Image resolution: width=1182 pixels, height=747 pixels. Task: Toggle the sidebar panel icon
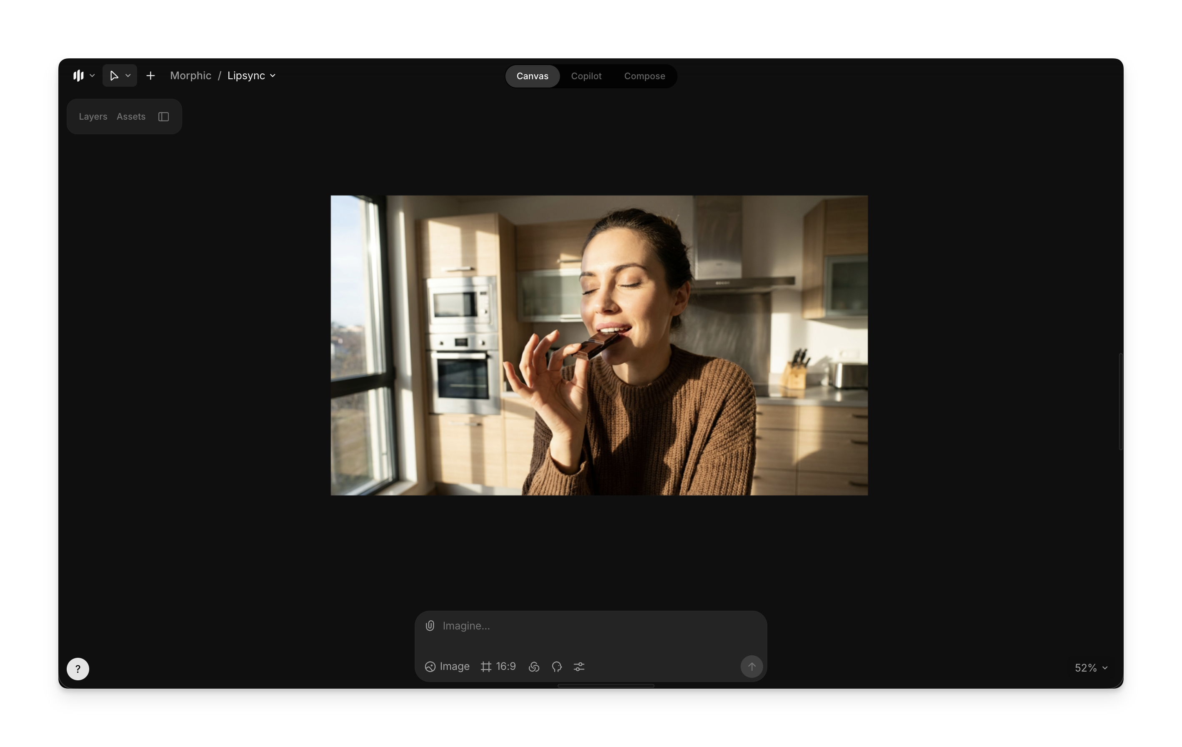163,117
